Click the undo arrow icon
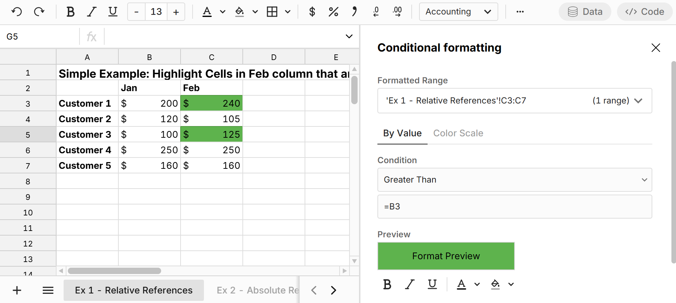Screen dimensions: 676x303 click(17, 12)
